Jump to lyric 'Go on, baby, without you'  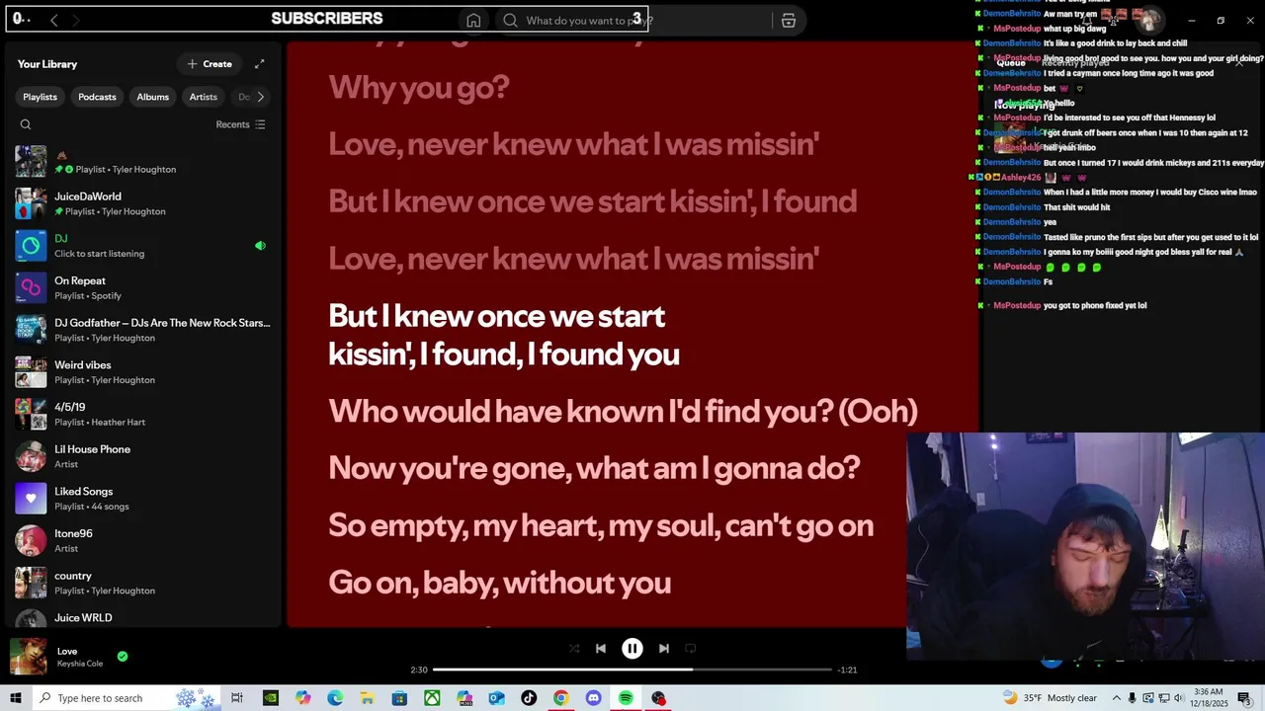pos(499,583)
